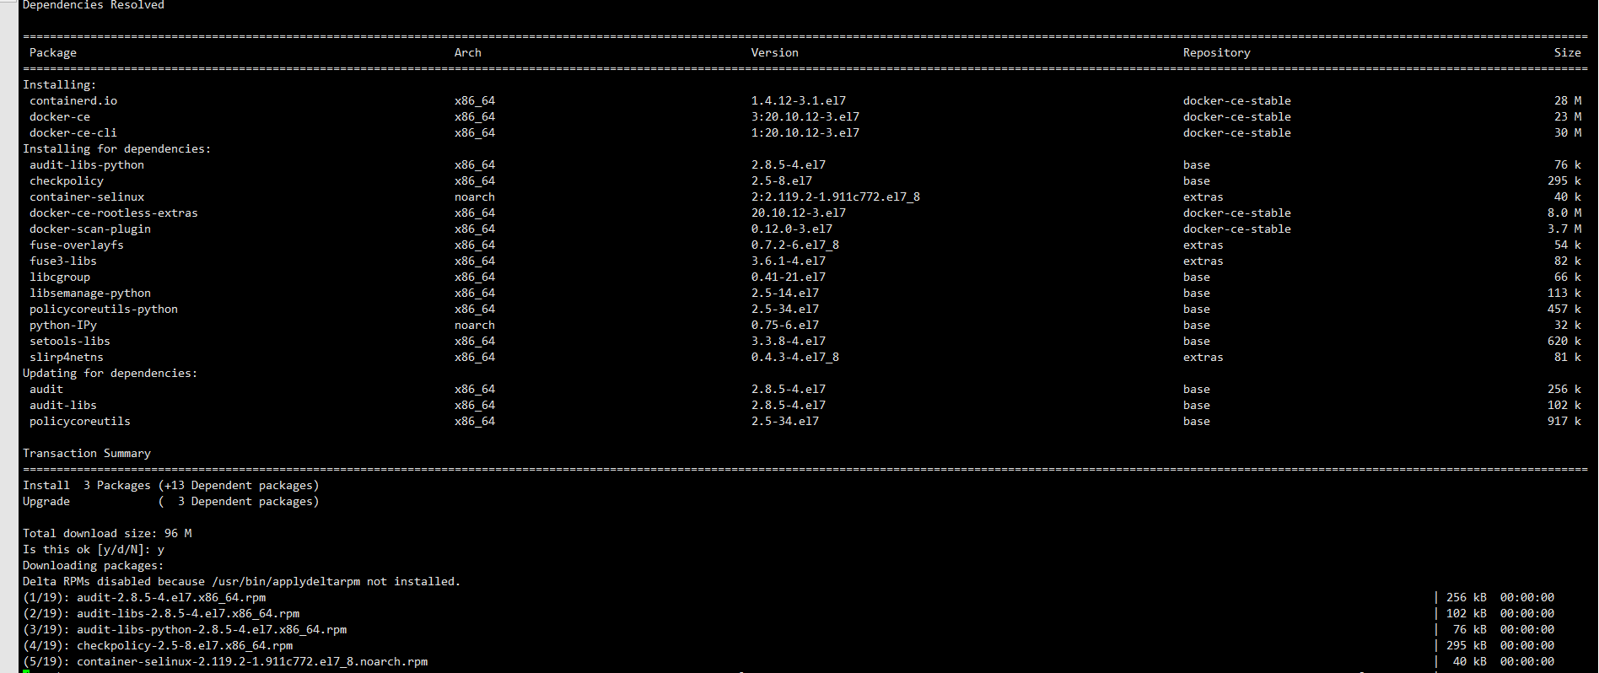The height and width of the screenshot is (673, 1599).
Task: Click the Install 3 Packages summary line
Action: (171, 485)
